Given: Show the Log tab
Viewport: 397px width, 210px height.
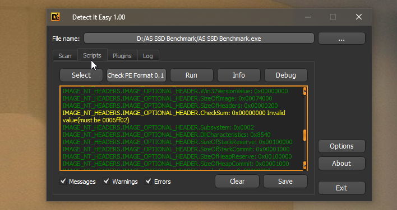Looking at the screenshot, I should click(x=148, y=56).
